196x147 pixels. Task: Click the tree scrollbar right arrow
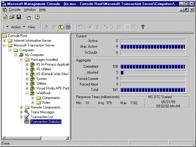click(68, 138)
